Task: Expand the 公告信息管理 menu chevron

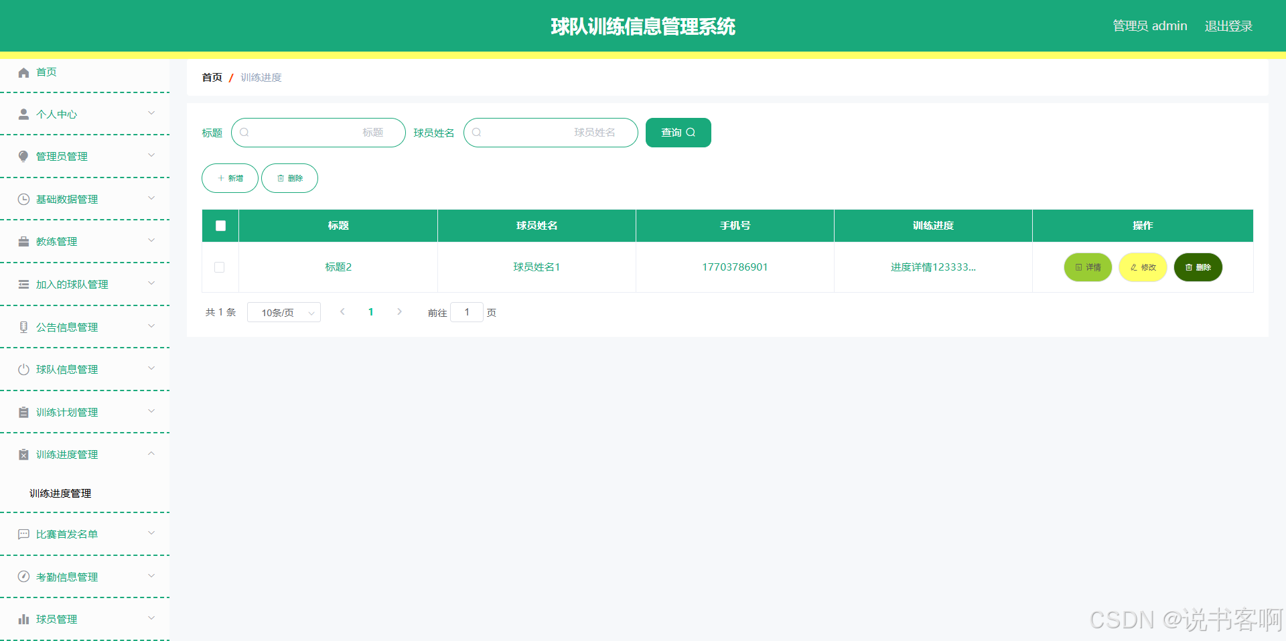Action: pos(151,326)
